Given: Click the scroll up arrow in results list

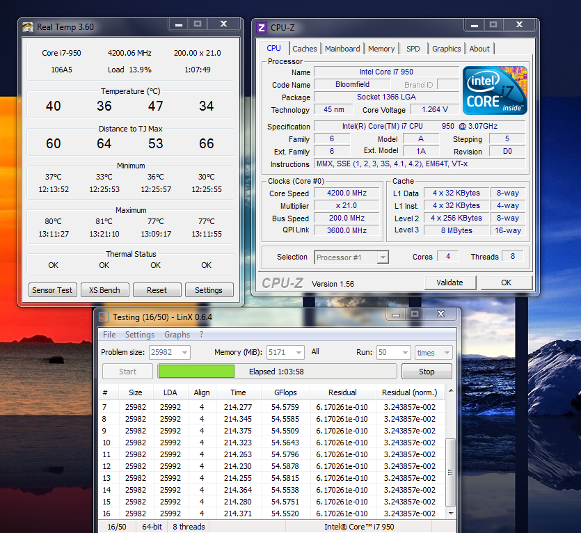Looking at the screenshot, I should tap(451, 390).
